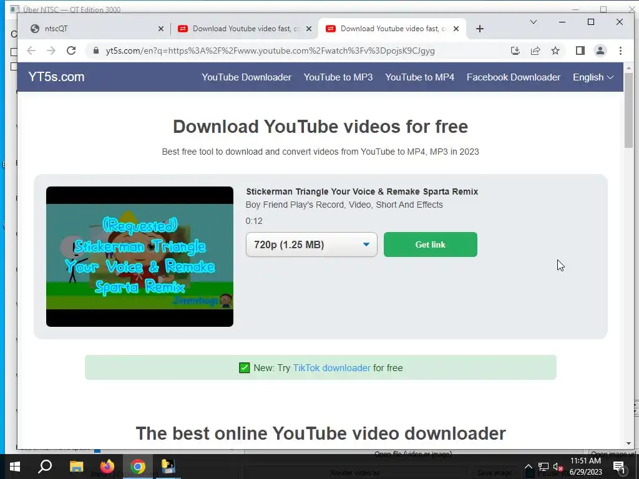This screenshot has width=639, height=479.
Task: Expand the English language dropdown
Action: click(x=593, y=77)
